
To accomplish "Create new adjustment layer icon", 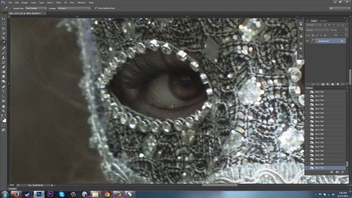I will 328,84.
